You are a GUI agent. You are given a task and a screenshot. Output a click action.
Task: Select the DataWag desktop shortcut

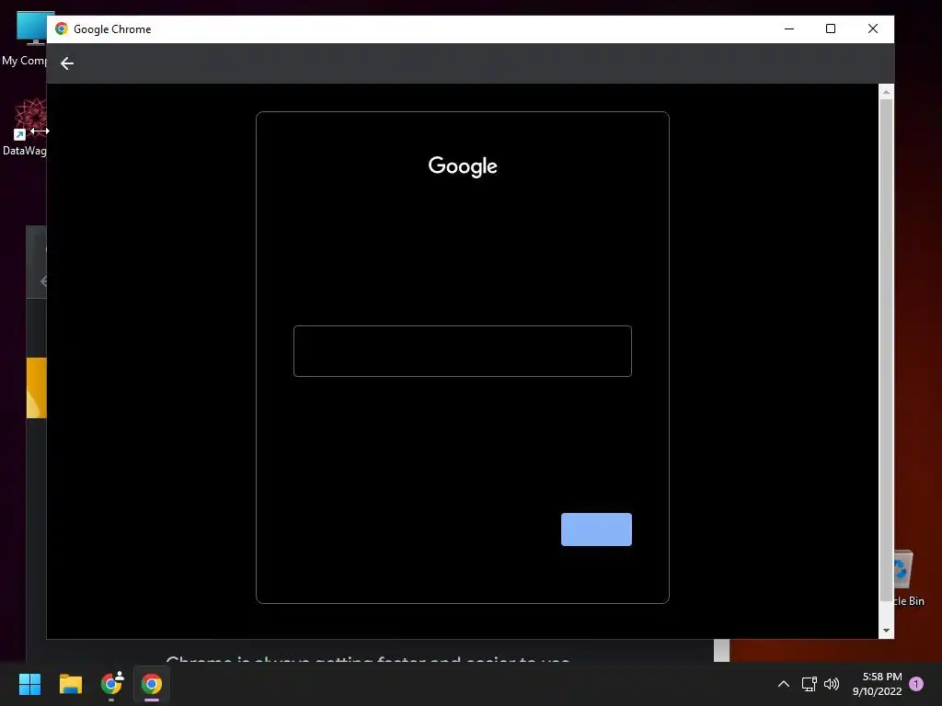coord(24,127)
